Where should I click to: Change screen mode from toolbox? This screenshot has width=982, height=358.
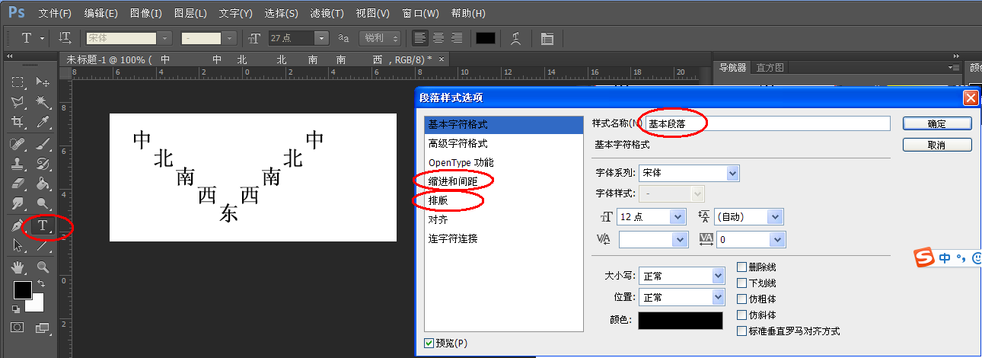click(43, 328)
